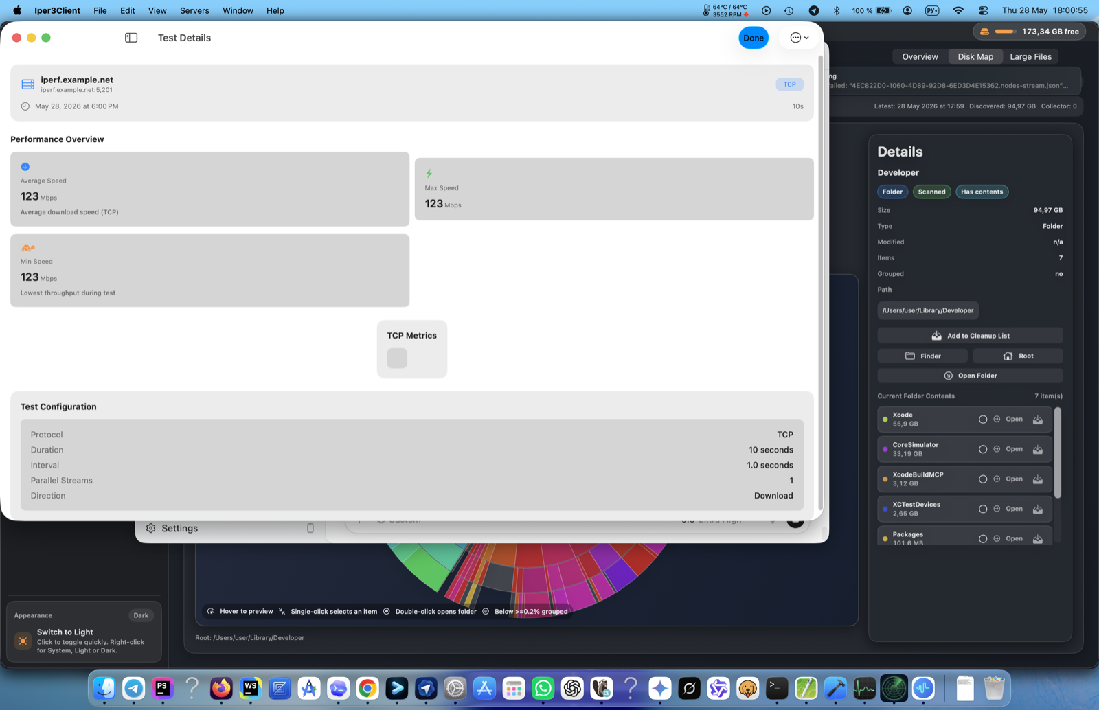Click the Xcode color dot
1099x710 pixels.
(x=885, y=420)
